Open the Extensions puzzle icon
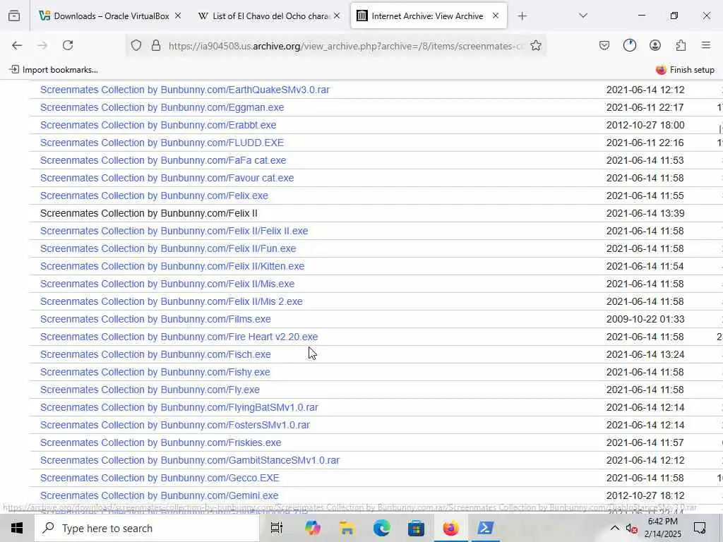 681,45
